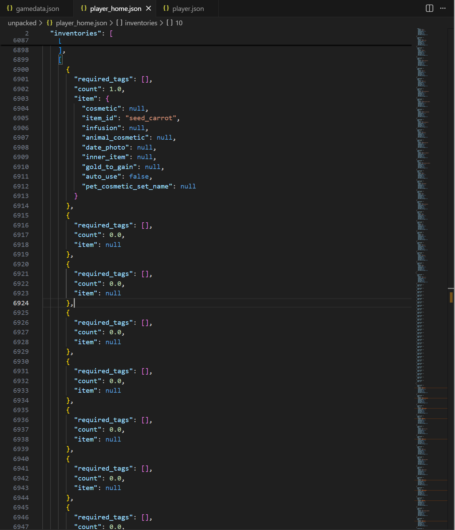Click JSON braces icon on player.json tab
The image size is (455, 530).
point(166,9)
